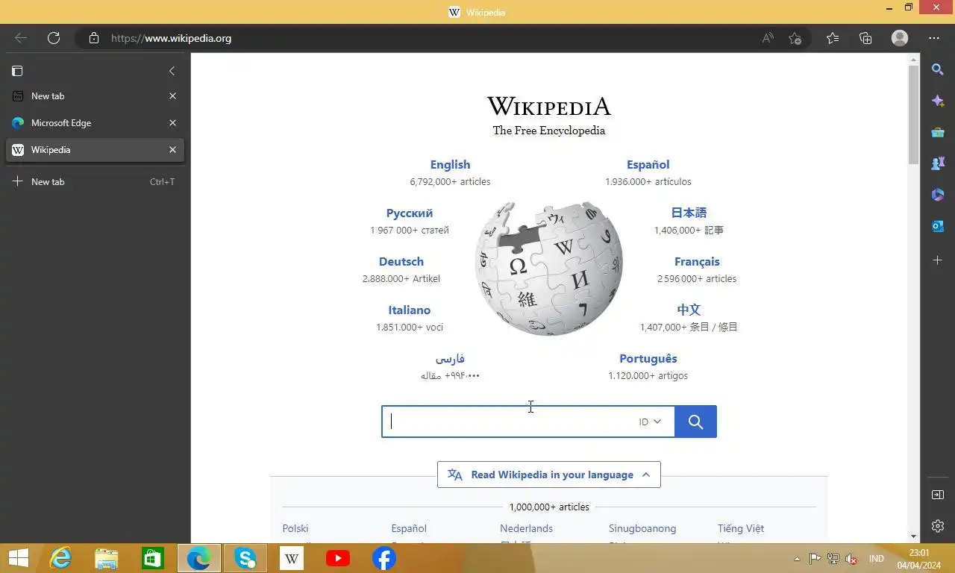
Task: Open the Shopping tools briefcase icon in sidebar
Action: tap(938, 132)
